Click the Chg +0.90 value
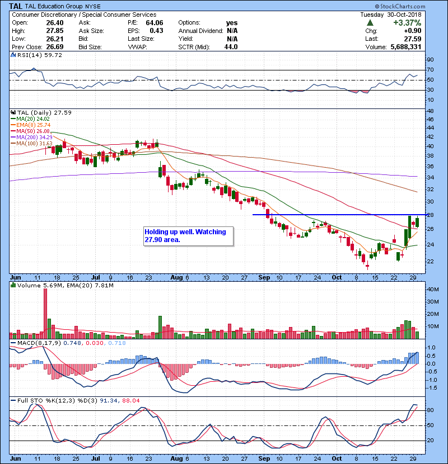The height and width of the screenshot is (464, 448). 412,31
